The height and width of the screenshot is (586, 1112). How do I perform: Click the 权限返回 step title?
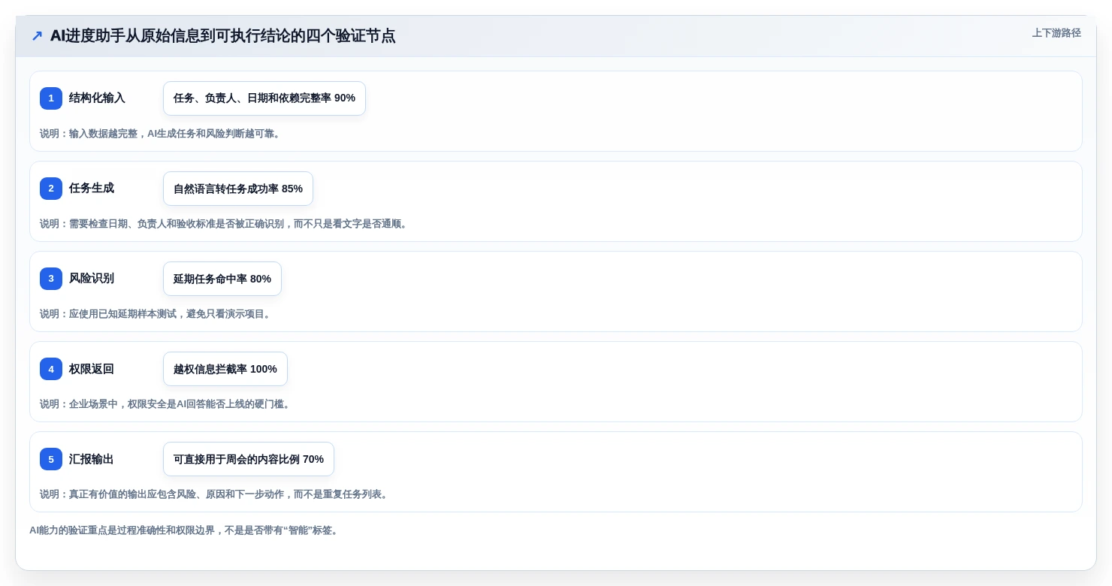pyautogui.click(x=92, y=369)
